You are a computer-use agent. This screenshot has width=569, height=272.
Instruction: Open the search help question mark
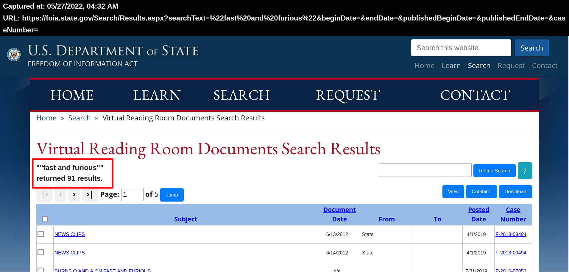(x=525, y=171)
